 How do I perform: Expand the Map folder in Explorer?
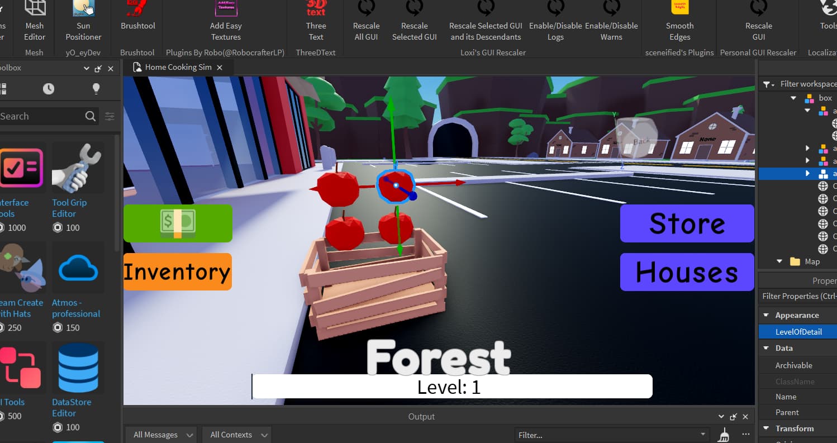(780, 261)
